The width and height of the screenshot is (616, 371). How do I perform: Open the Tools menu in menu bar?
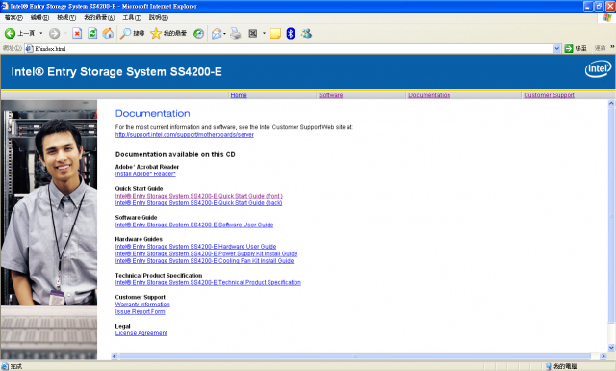point(132,17)
